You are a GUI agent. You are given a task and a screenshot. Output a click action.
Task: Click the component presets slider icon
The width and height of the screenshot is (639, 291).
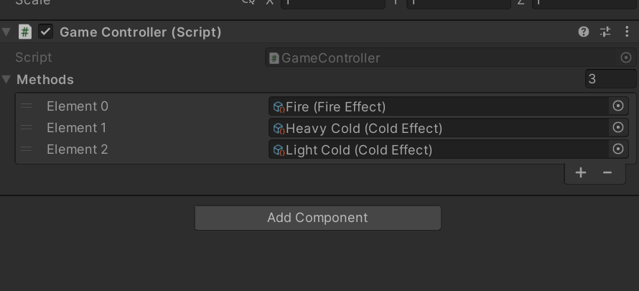605,32
